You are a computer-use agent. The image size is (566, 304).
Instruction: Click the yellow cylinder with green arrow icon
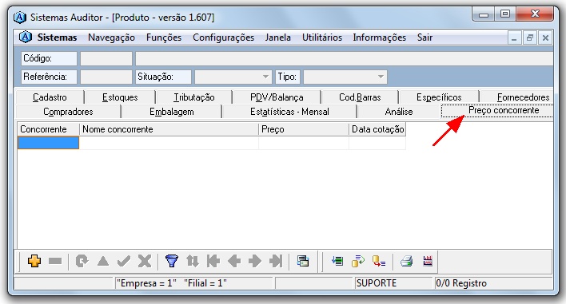coord(357,261)
